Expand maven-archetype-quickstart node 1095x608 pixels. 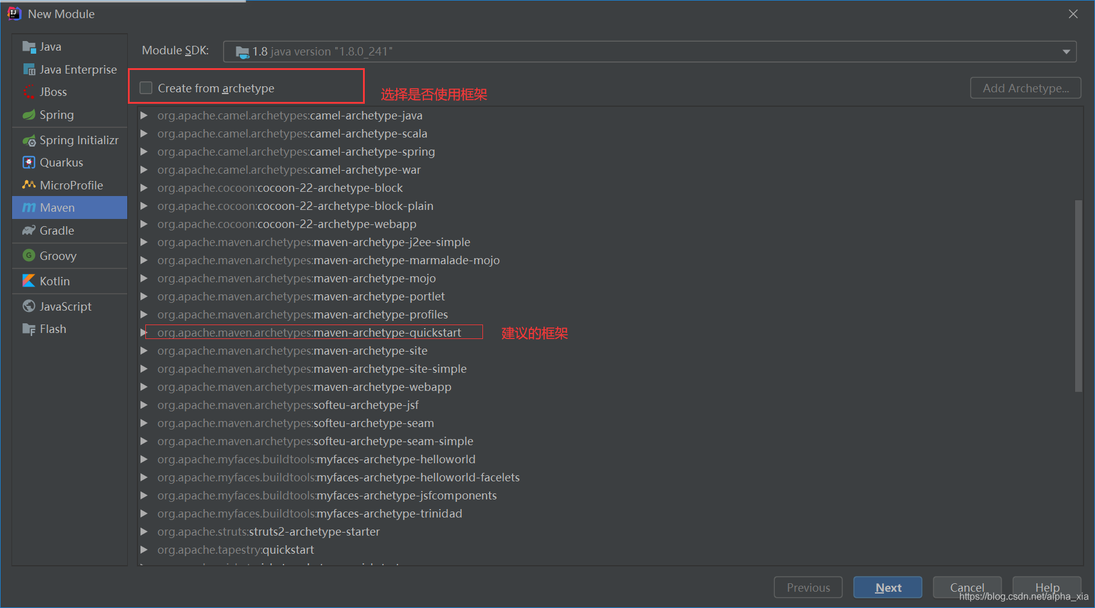tap(144, 332)
